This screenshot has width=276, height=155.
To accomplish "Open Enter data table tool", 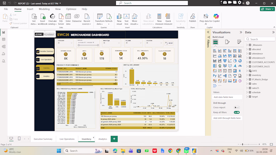I will pyautogui.click(x=68, y=19).
